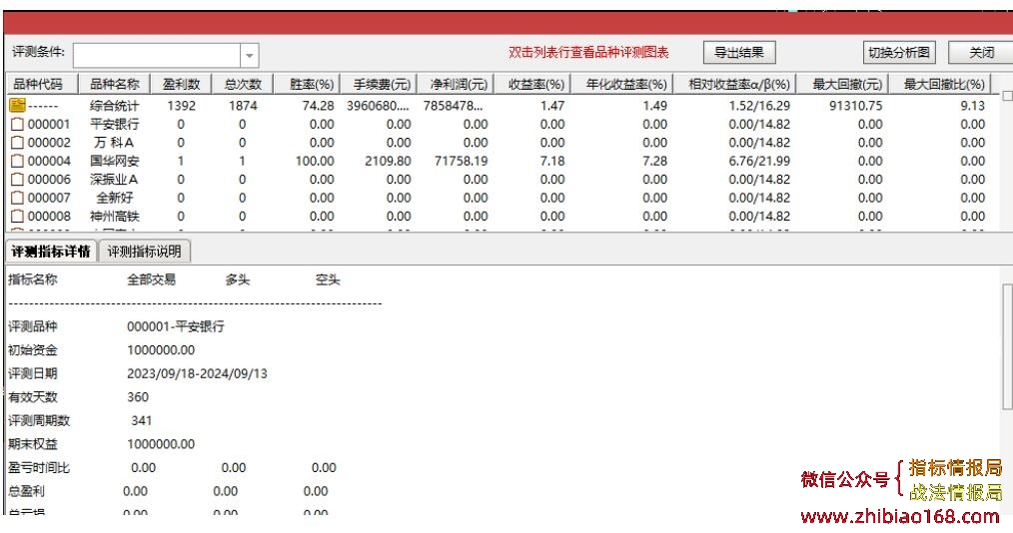Click the 期末权益 label
This screenshot has height=533, width=1013.
click(33, 444)
